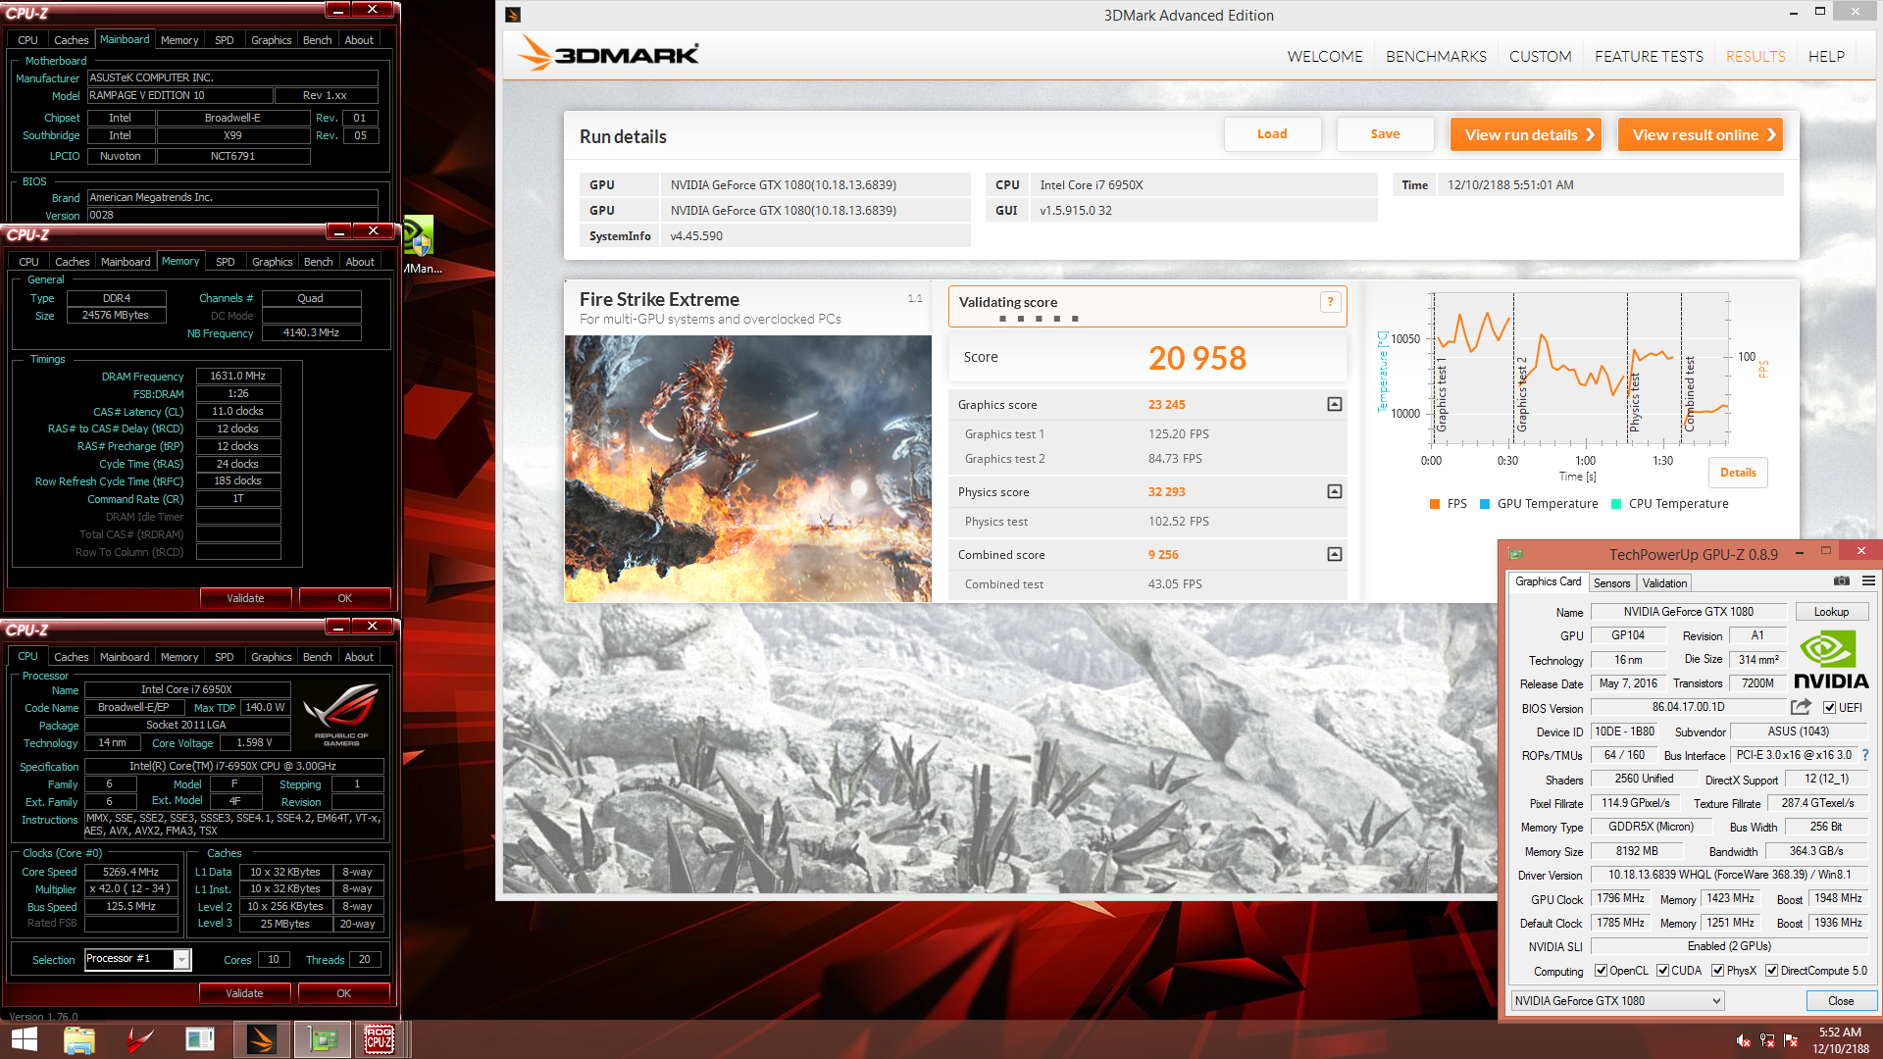Collapse the Graphics score section

pos(1334,404)
